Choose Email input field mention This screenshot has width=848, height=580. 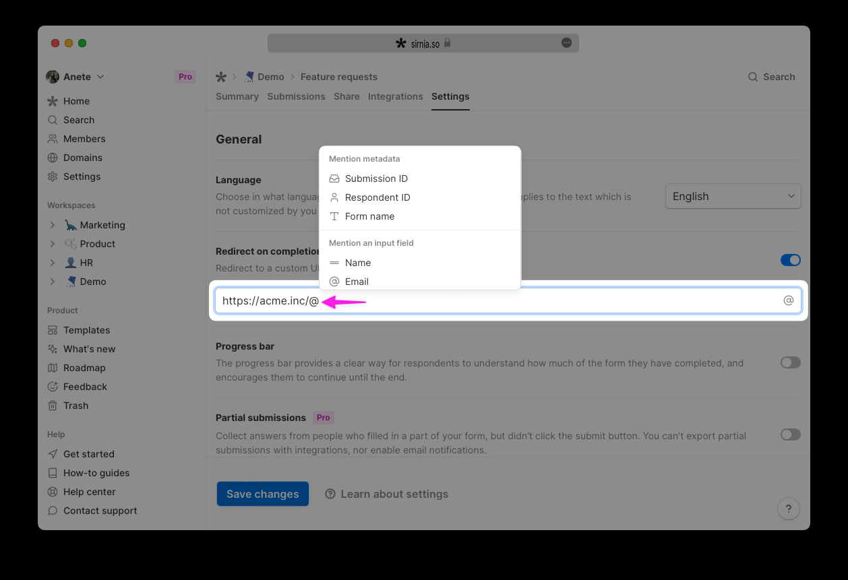(420, 282)
